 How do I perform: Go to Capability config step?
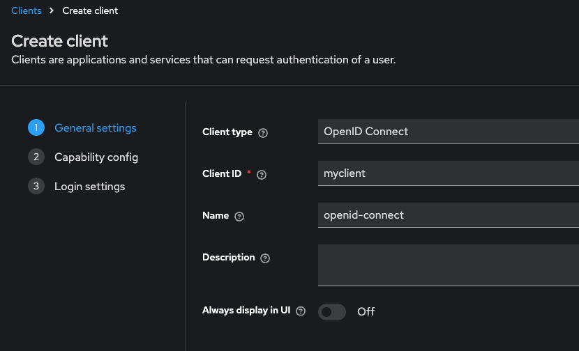(96, 157)
